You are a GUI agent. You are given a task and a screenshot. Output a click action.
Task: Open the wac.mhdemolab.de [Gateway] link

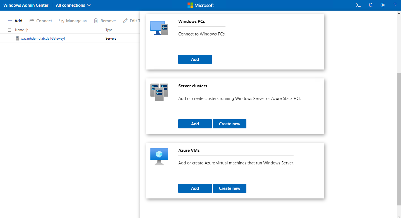43,38
